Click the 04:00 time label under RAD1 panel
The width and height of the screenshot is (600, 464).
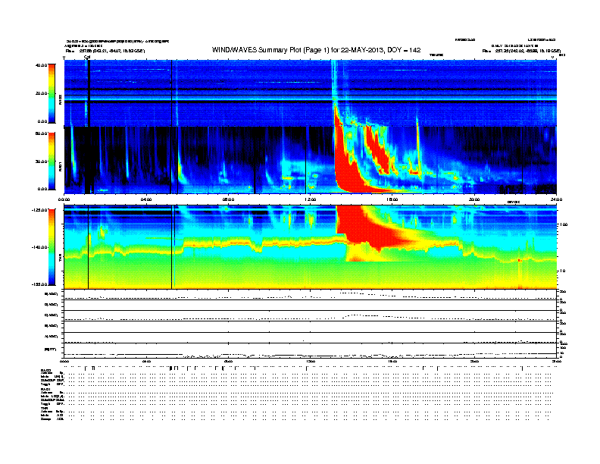(146, 199)
